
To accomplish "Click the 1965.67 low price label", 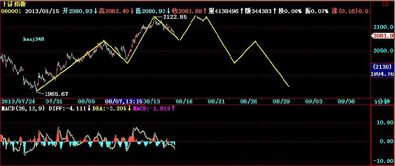I will pos(57,94).
